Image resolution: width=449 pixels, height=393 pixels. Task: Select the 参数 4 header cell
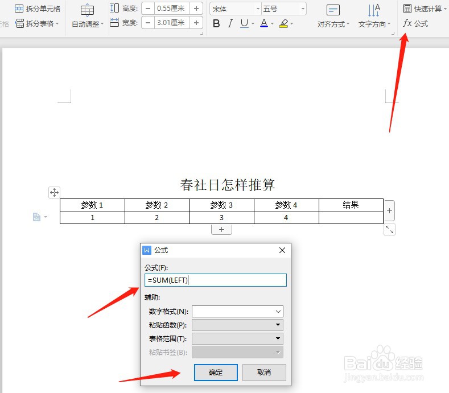click(x=286, y=205)
